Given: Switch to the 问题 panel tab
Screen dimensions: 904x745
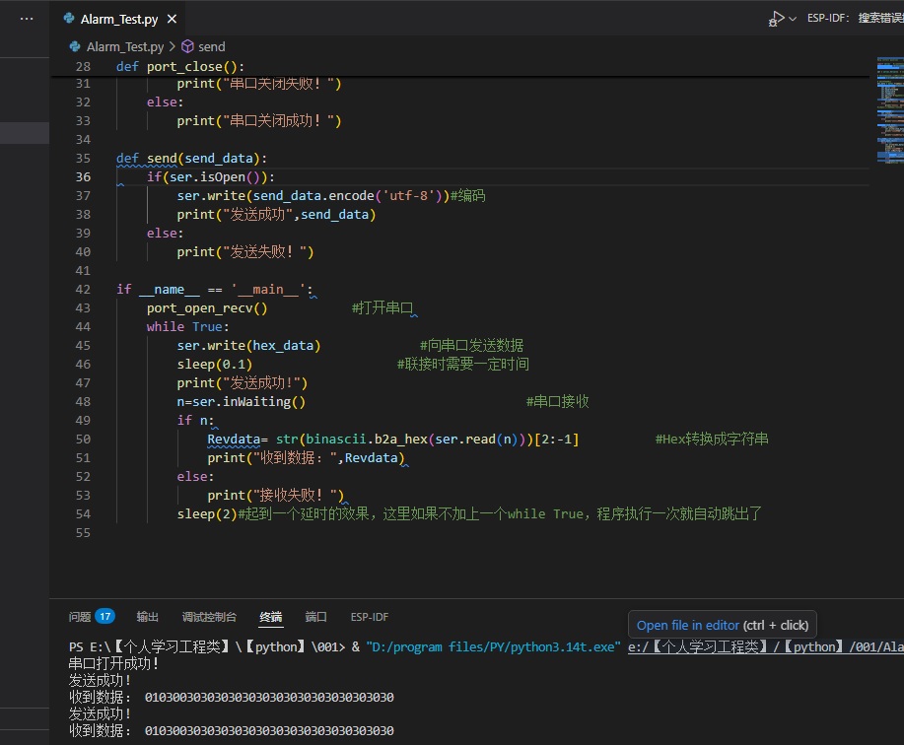Looking at the screenshot, I should (80, 617).
